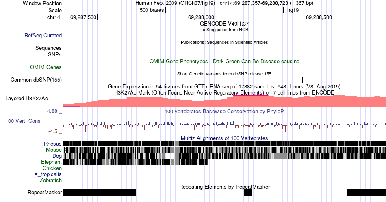
Task: Click the Elephant alignment bar
Action: tap(136, 162)
